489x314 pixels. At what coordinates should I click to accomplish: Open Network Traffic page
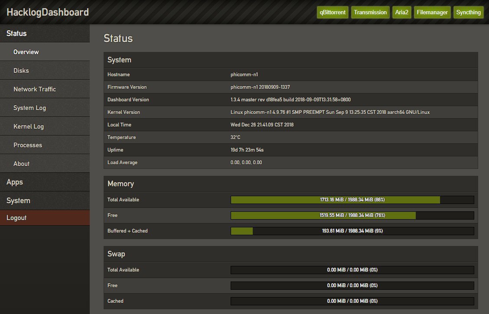pyautogui.click(x=35, y=89)
